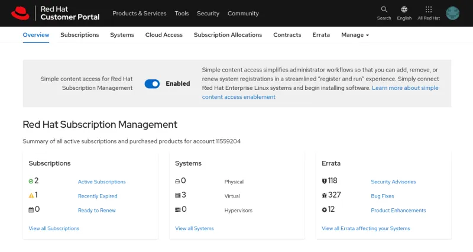
Task: Switch to the Systems tab
Action: pyautogui.click(x=122, y=35)
